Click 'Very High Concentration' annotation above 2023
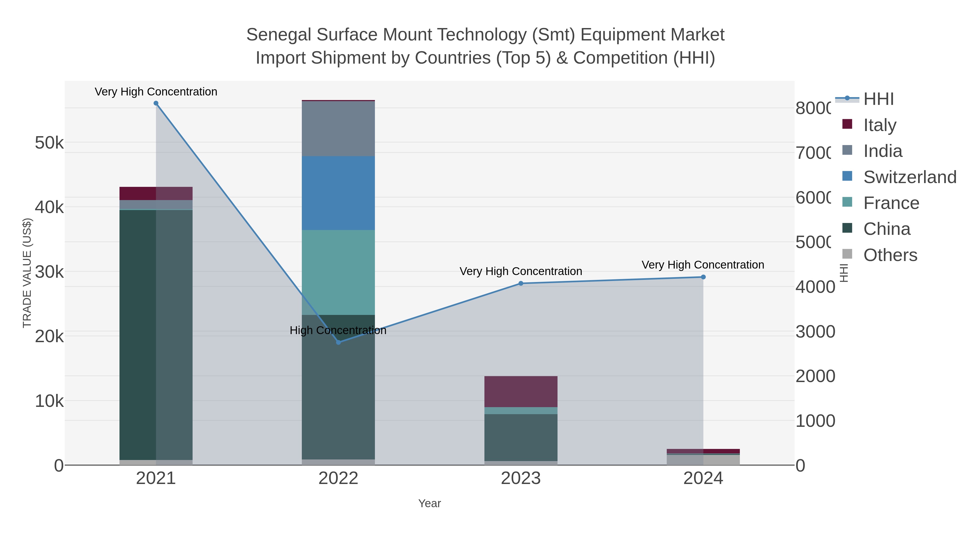971x546 pixels. (x=521, y=271)
